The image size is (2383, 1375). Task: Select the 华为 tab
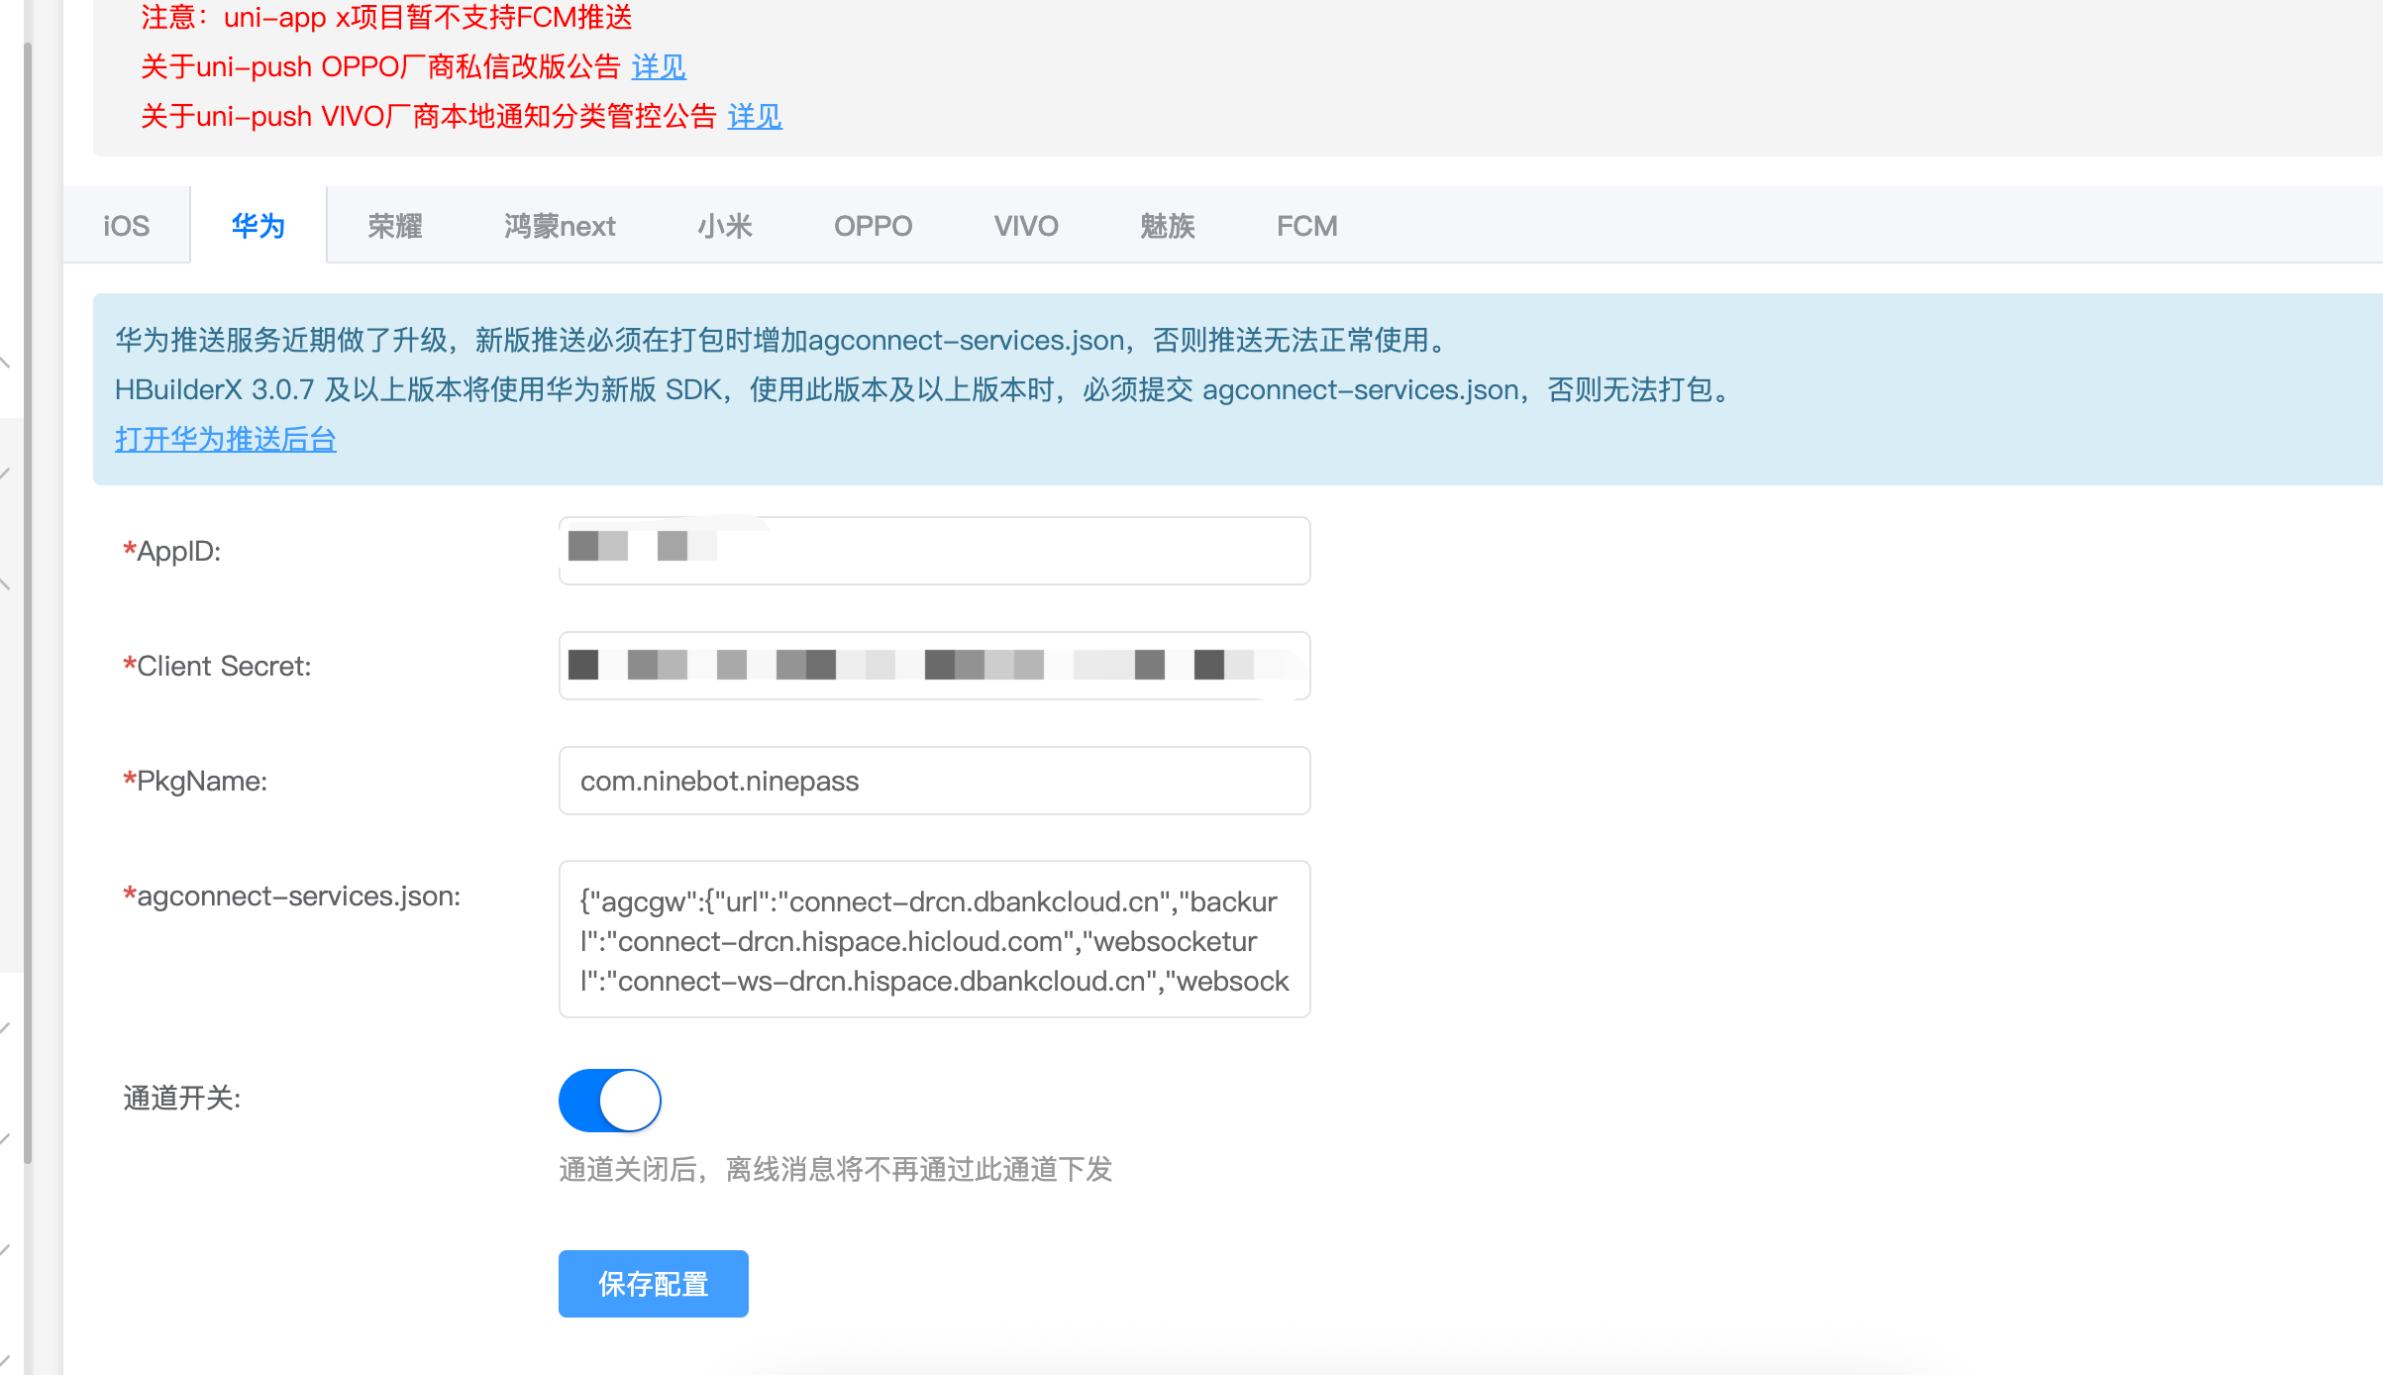258,226
